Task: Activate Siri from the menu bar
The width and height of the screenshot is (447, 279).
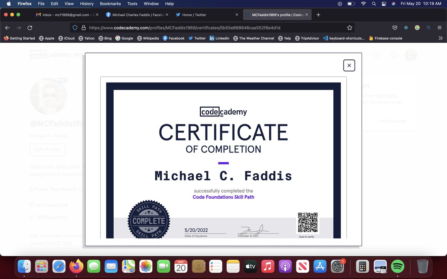Action: point(393,4)
